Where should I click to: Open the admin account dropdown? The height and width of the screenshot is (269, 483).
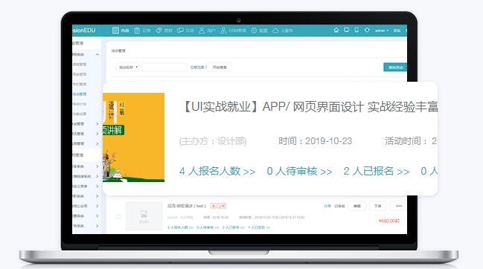pyautogui.click(x=382, y=30)
